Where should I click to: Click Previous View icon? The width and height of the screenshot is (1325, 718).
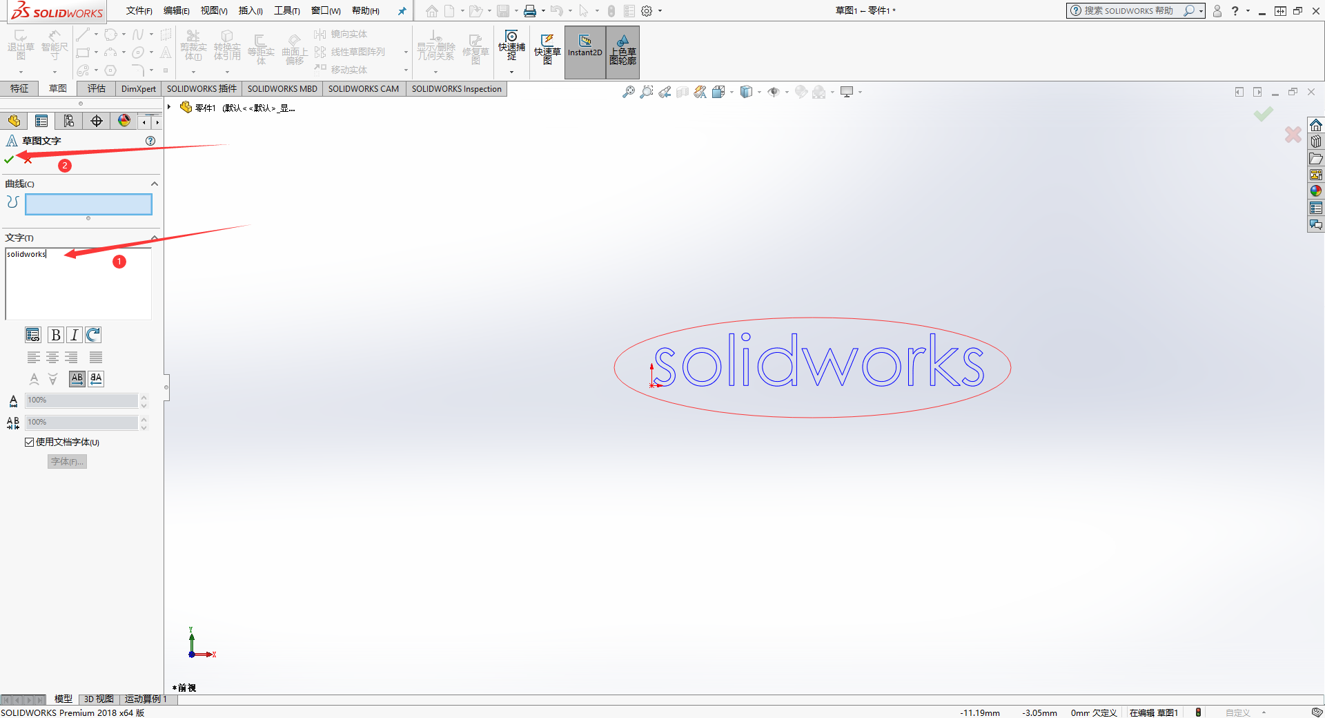665,92
